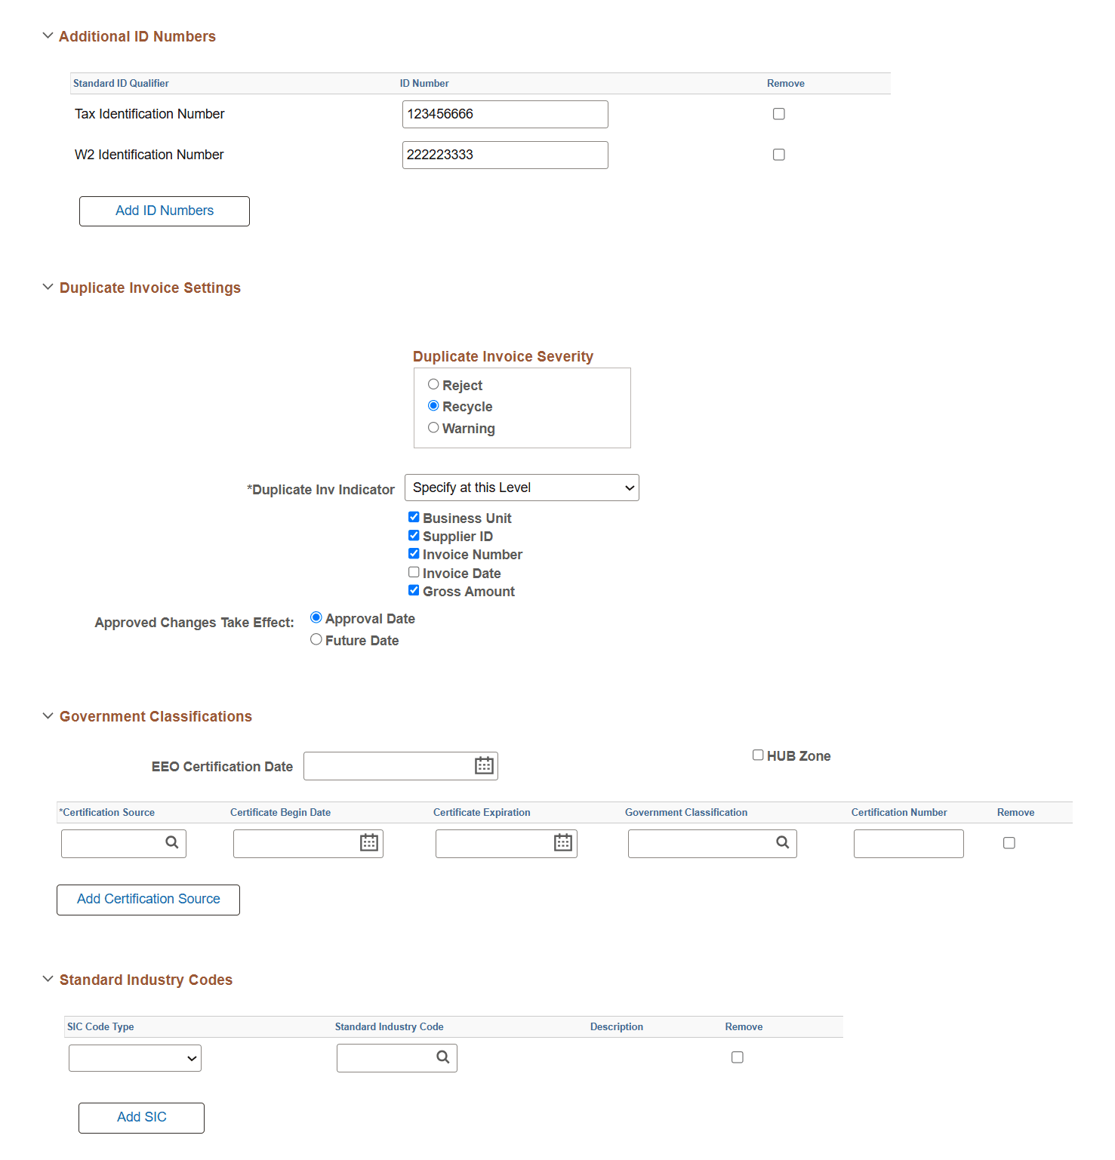This screenshot has width=1115, height=1160.
Task: Click the Tax Identification Number field
Action: pyautogui.click(x=504, y=113)
